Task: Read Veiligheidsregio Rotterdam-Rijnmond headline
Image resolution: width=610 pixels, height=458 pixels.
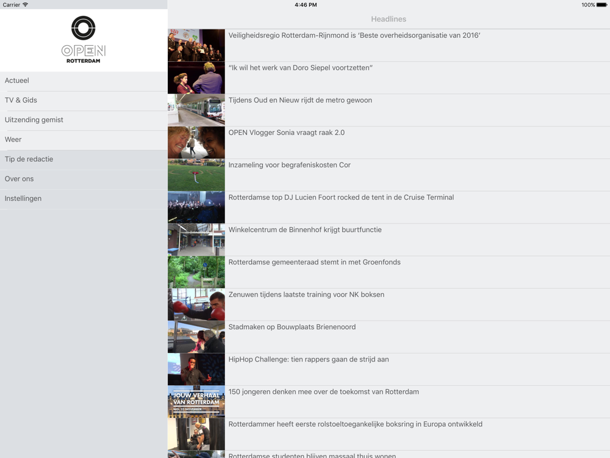Action: click(x=354, y=35)
